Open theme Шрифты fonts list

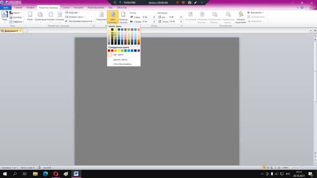pyautogui.click(x=16, y=17)
